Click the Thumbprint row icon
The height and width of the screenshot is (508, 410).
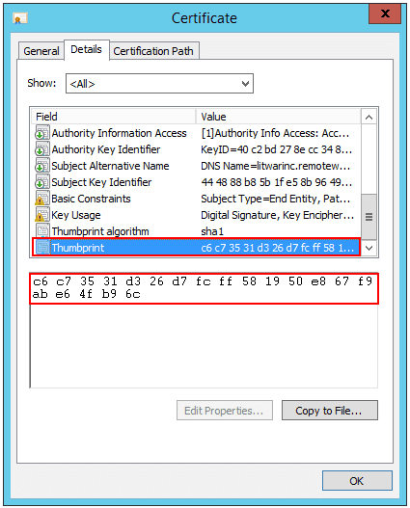(42, 248)
